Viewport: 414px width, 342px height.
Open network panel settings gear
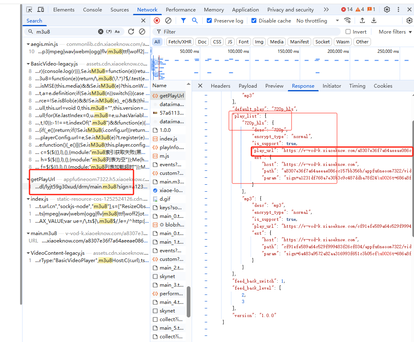coord(409,20)
